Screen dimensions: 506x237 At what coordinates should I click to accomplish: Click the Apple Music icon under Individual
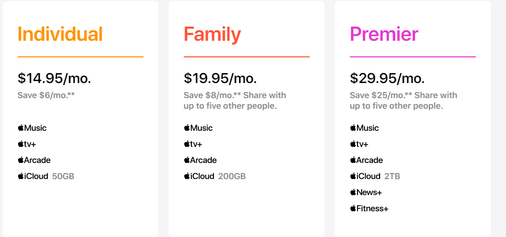[x=32, y=128]
